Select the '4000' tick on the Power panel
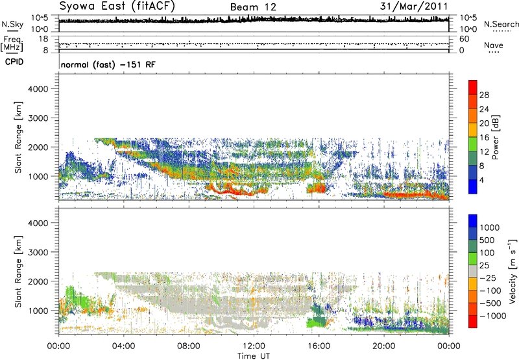 (38, 89)
